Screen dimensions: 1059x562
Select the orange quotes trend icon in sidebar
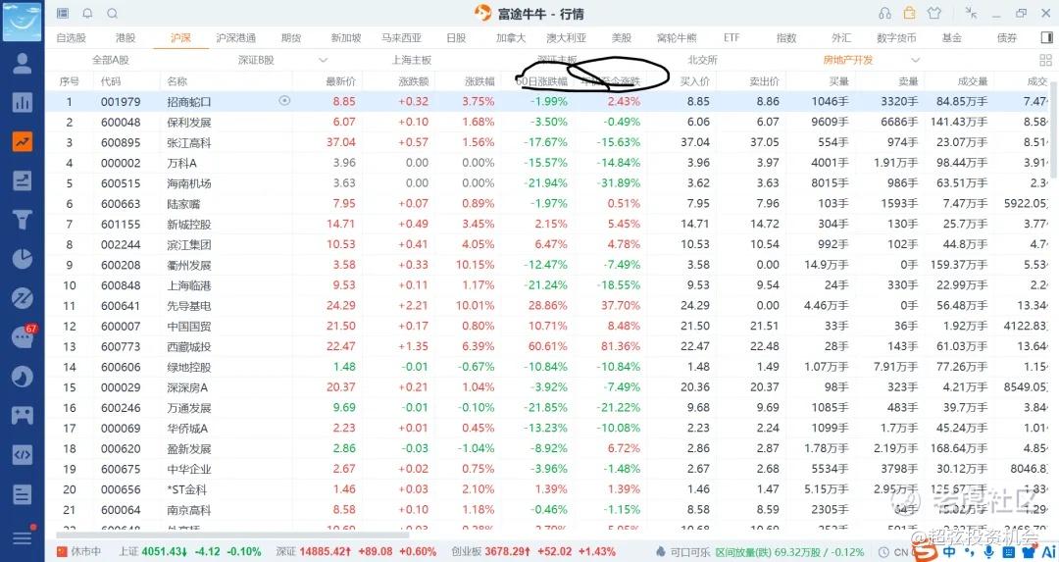[x=23, y=142]
